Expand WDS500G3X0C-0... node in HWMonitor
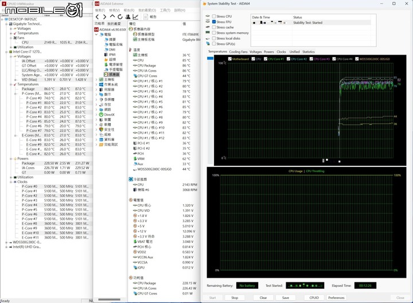This screenshot has width=413, height=303. click(x=6, y=242)
